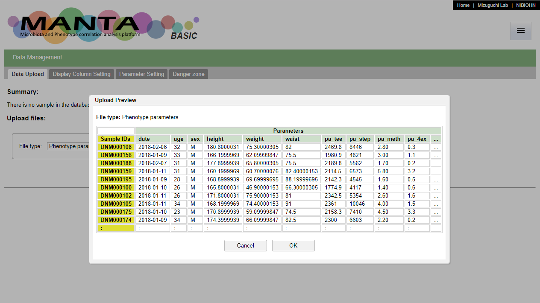This screenshot has width=540, height=303.
Task: Select the date column header
Action: point(153,139)
